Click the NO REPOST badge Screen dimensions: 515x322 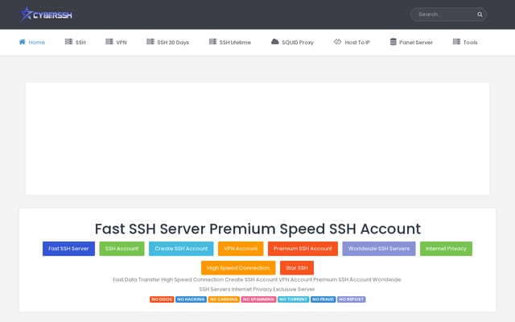coord(351,299)
